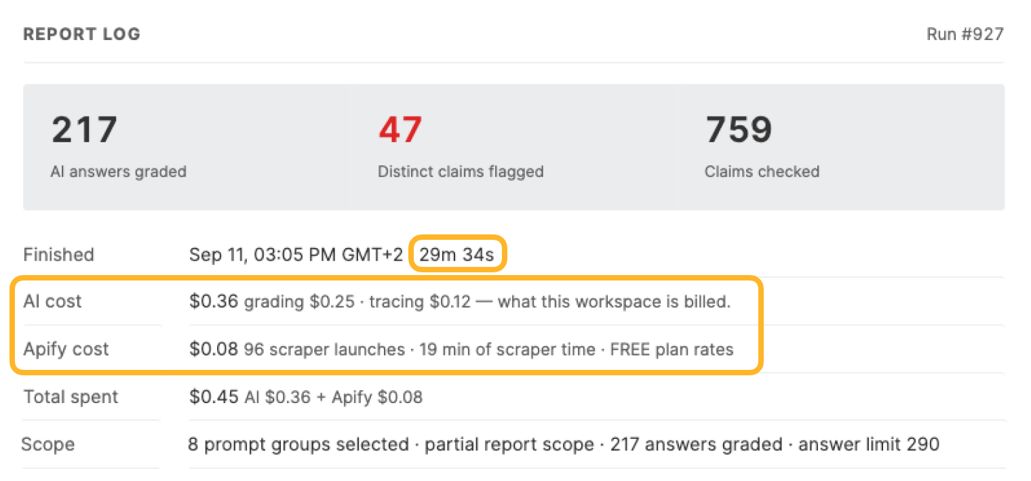Click the grading $0.25 tracing $0.12 breakdown

pos(488,302)
